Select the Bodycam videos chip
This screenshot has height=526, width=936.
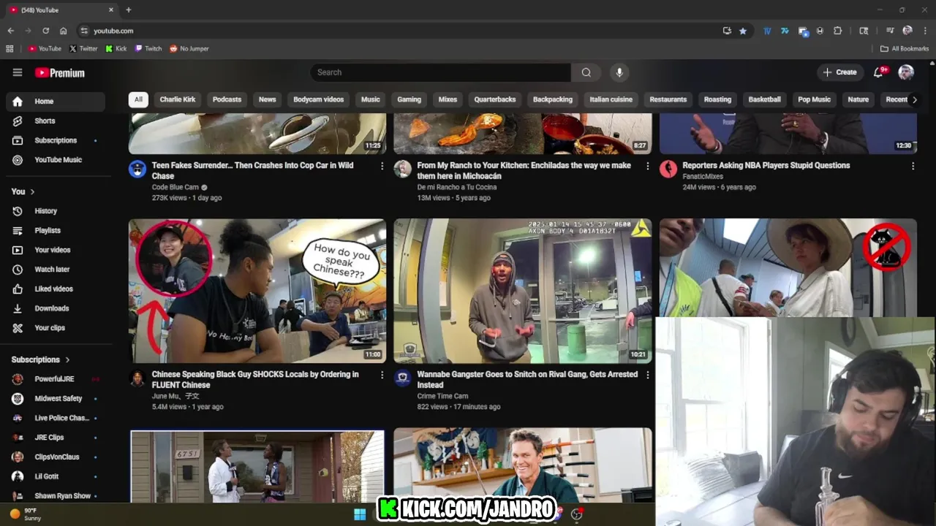click(x=318, y=99)
